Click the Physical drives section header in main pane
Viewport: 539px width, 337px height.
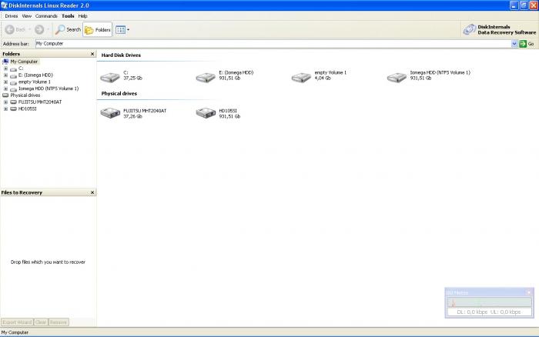pyautogui.click(x=119, y=93)
